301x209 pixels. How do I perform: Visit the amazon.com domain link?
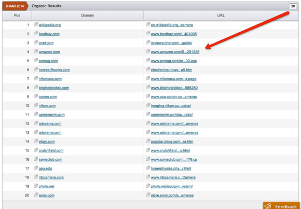[x=49, y=52]
